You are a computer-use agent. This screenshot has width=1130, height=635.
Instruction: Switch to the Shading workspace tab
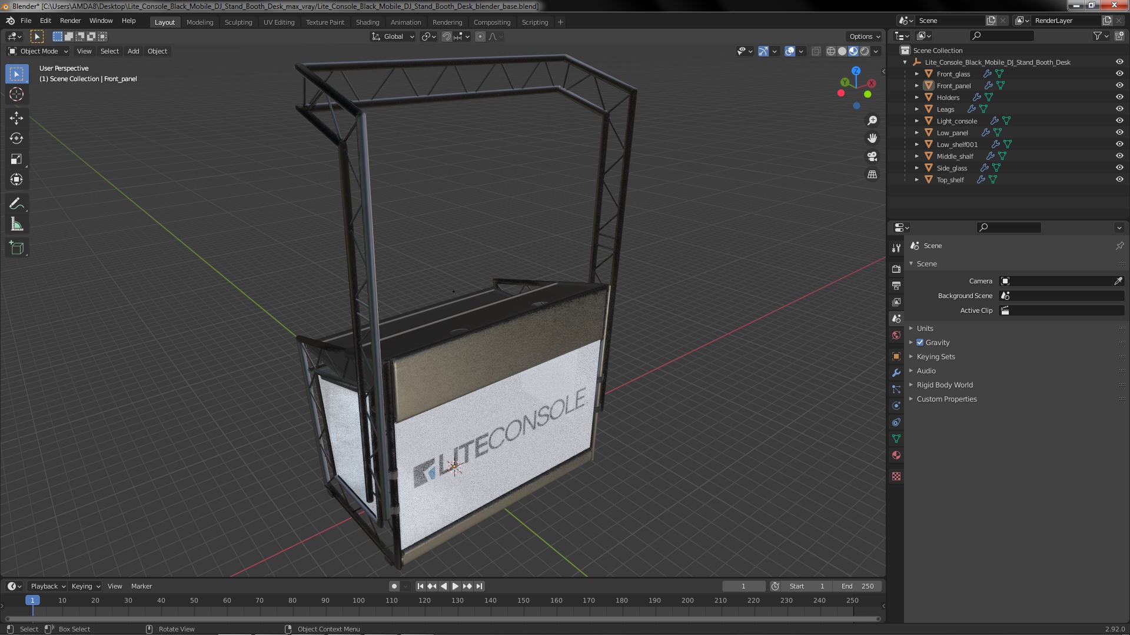click(x=367, y=22)
